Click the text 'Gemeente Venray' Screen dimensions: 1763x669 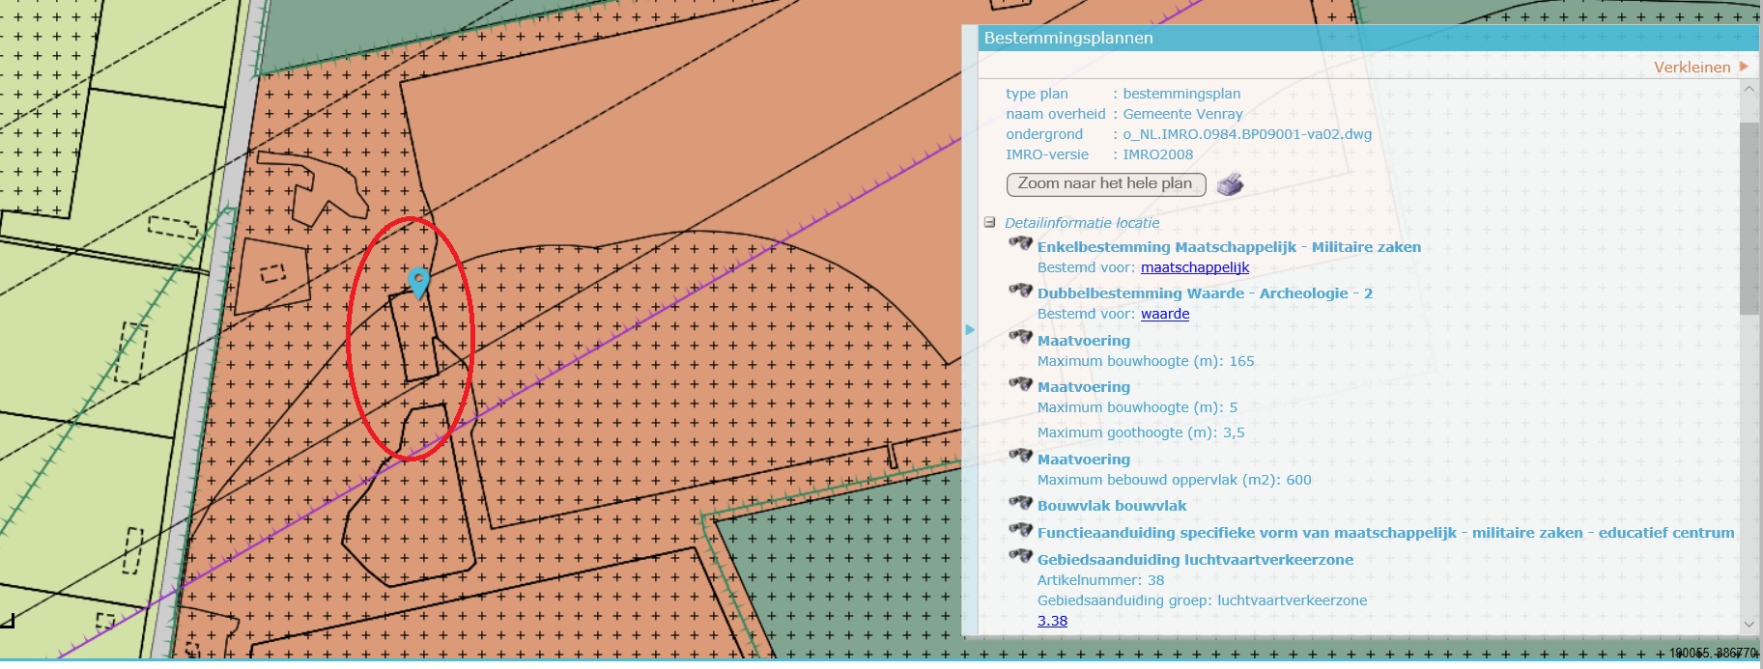pos(1182,114)
